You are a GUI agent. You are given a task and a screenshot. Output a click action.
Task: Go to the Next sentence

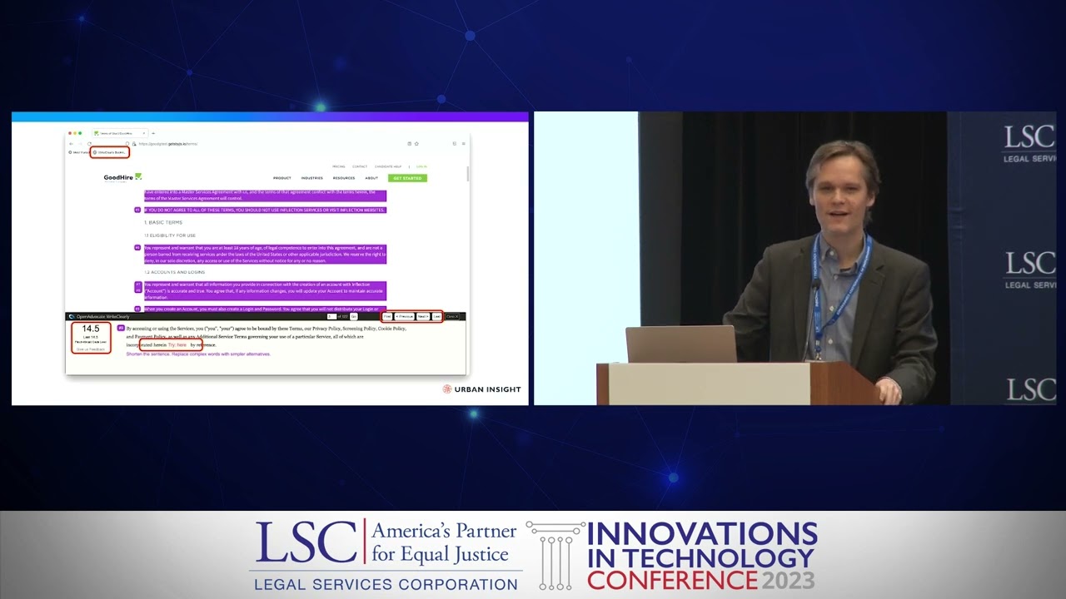point(423,317)
